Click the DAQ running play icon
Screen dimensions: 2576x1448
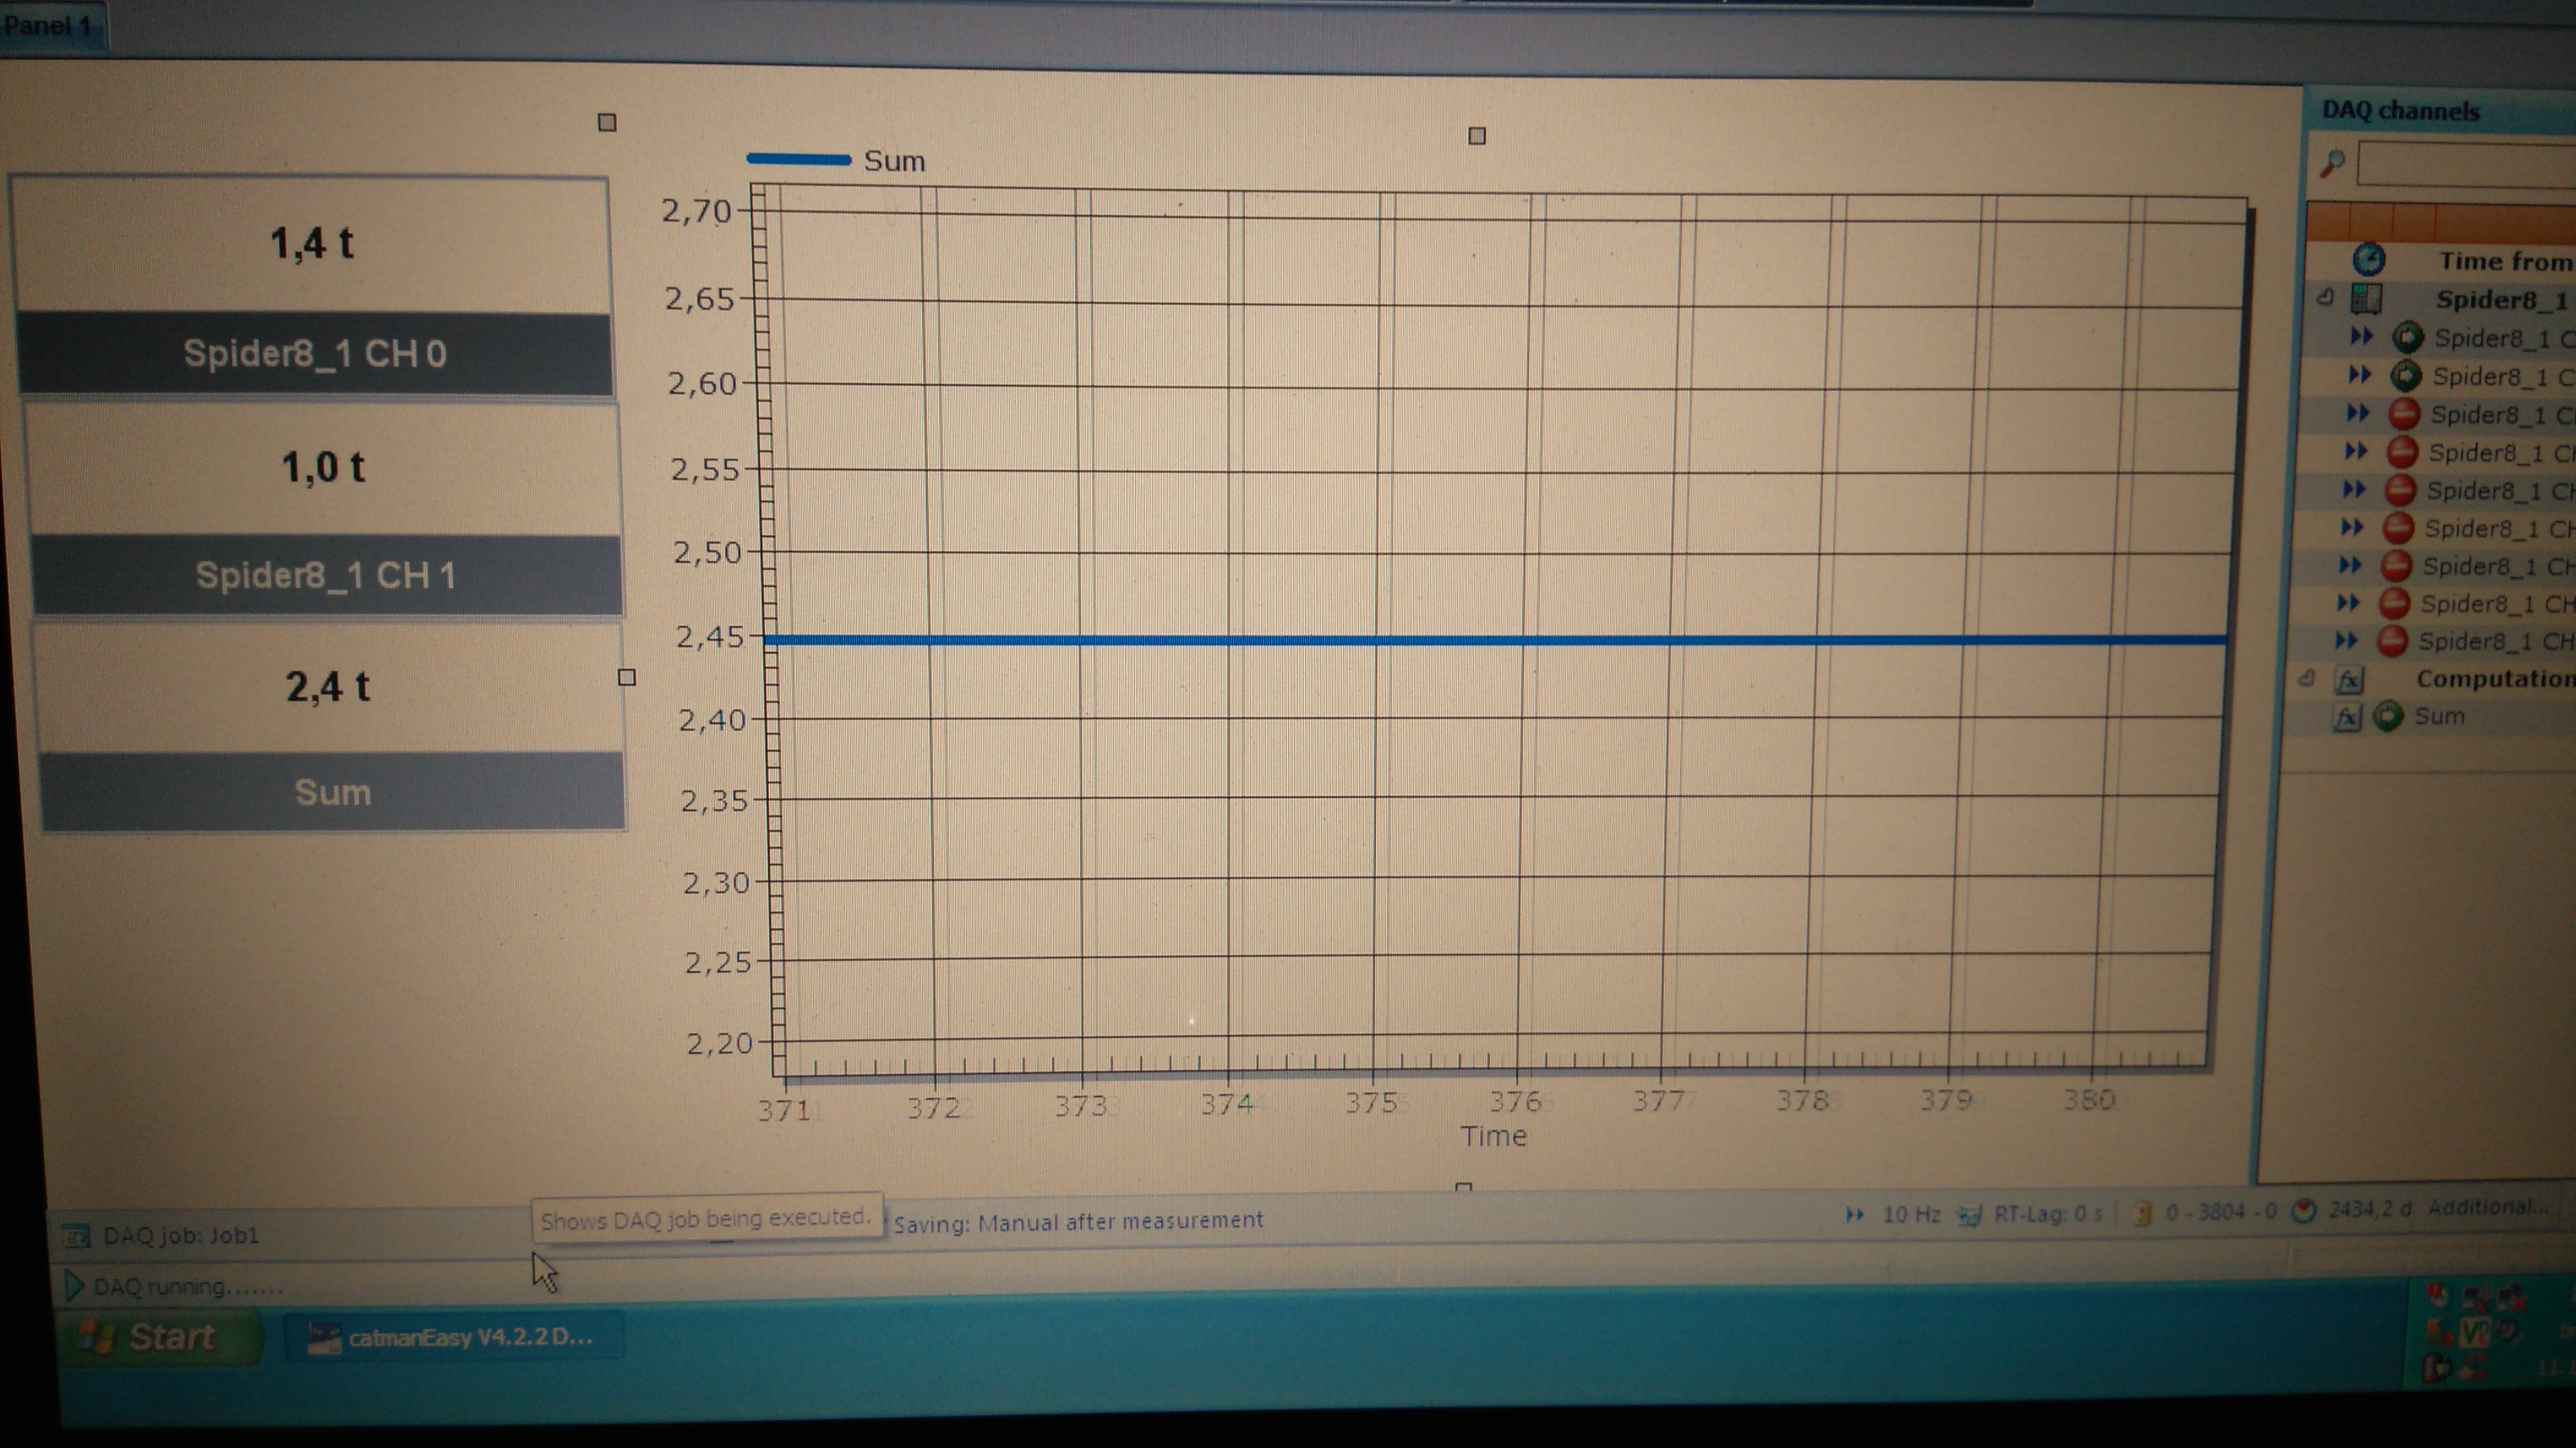point(73,1285)
